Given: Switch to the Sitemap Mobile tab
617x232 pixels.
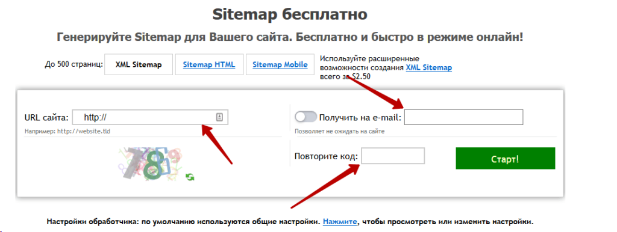Looking at the screenshot, I should point(280,65).
